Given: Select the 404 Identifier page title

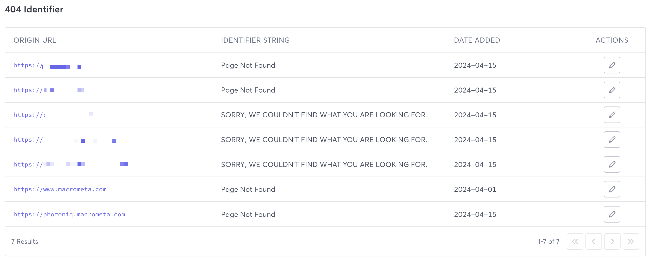Looking at the screenshot, I should tap(34, 9).
